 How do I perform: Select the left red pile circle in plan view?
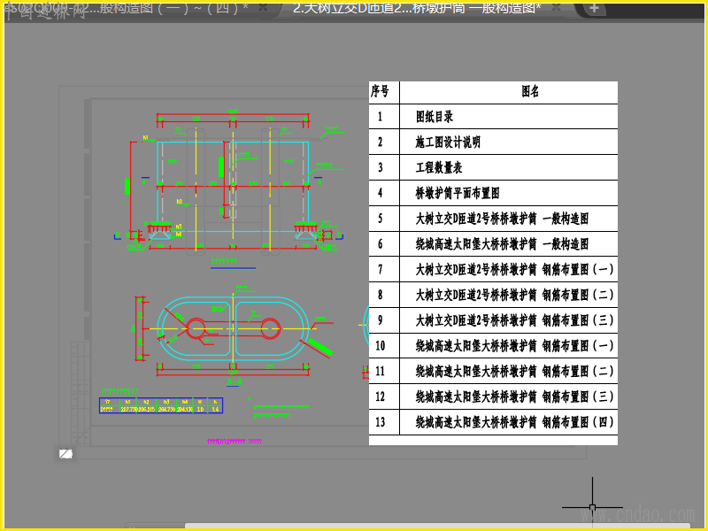click(x=196, y=328)
